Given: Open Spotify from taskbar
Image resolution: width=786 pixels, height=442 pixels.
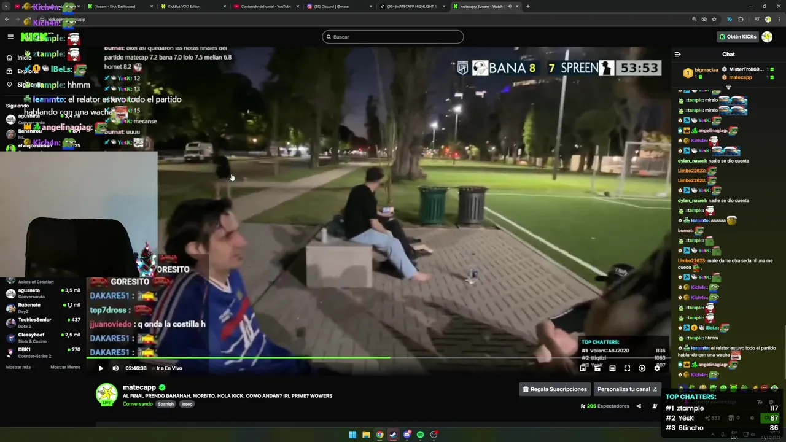Looking at the screenshot, I should 420,435.
